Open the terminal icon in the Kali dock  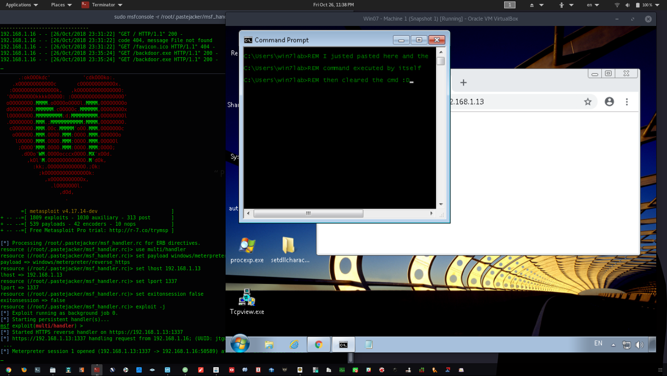38,370
